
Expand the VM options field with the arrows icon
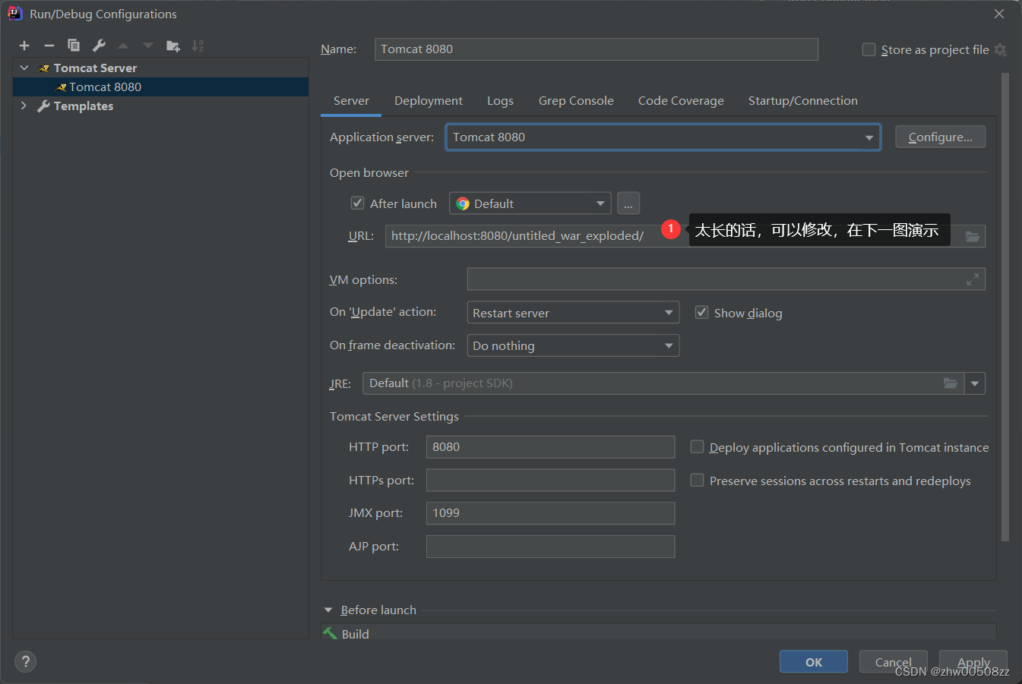click(x=973, y=279)
